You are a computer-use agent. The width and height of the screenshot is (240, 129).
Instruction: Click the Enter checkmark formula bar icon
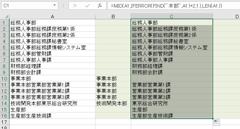point(87,6)
